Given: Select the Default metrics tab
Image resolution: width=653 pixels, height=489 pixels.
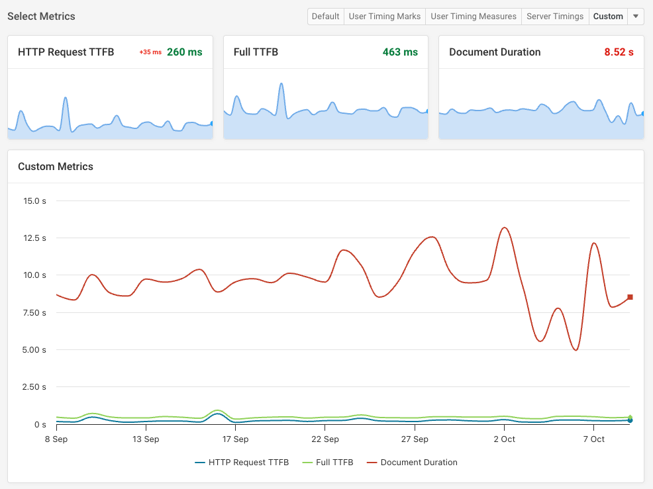Looking at the screenshot, I should point(326,17).
